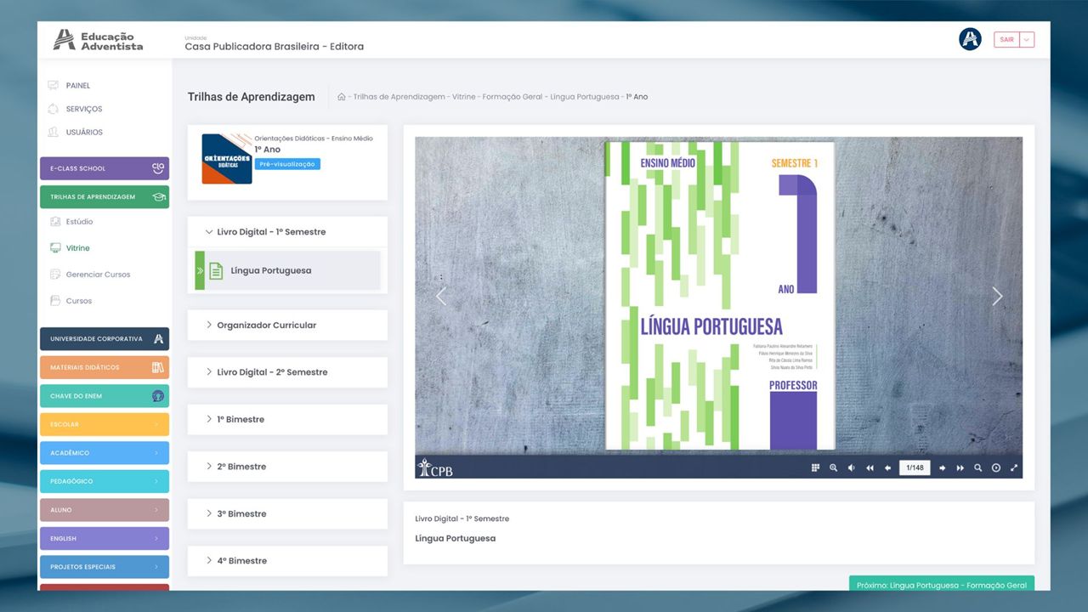This screenshot has height=612, width=1088.
Task: Expand the 3º Bimestre section
Action: click(287, 513)
